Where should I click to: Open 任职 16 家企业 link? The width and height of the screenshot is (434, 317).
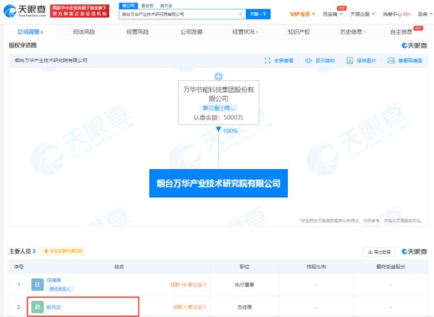point(188,284)
